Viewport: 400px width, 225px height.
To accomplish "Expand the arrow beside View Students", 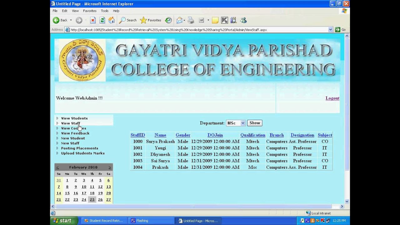I will (x=57, y=118).
